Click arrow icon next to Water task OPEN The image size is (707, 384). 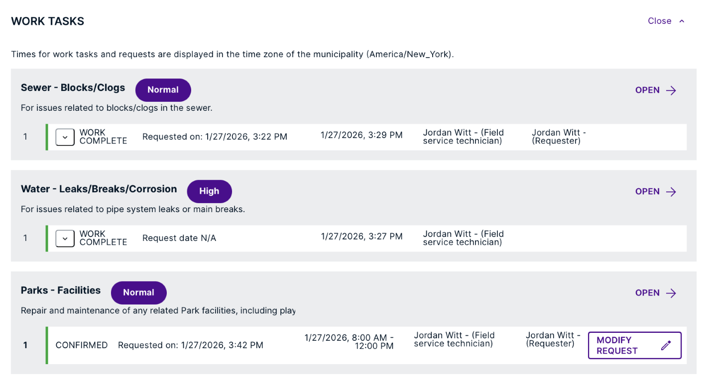point(671,192)
